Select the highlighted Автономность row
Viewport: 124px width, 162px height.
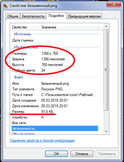[x=55, y=129]
